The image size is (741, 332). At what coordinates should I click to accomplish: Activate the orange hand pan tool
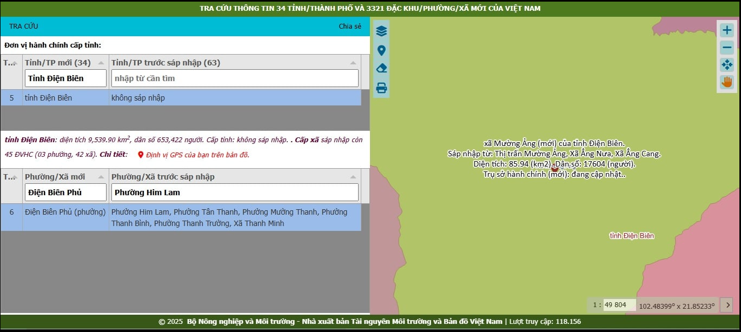tap(727, 82)
